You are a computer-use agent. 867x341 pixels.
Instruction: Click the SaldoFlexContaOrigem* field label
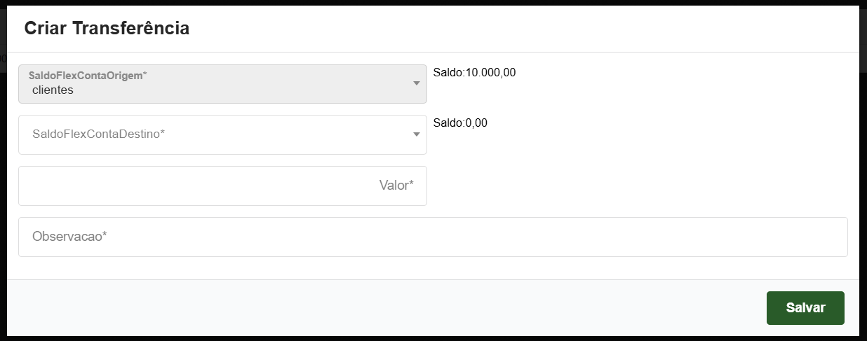[x=88, y=75]
